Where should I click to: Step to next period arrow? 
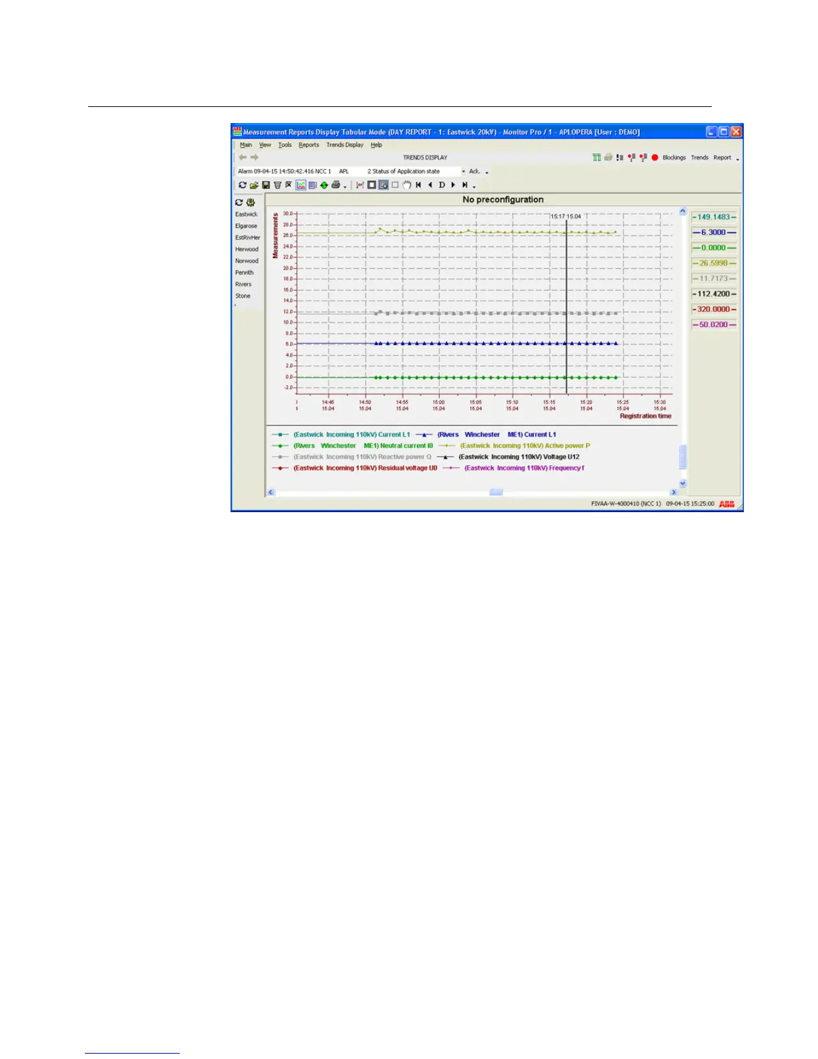pos(453,185)
